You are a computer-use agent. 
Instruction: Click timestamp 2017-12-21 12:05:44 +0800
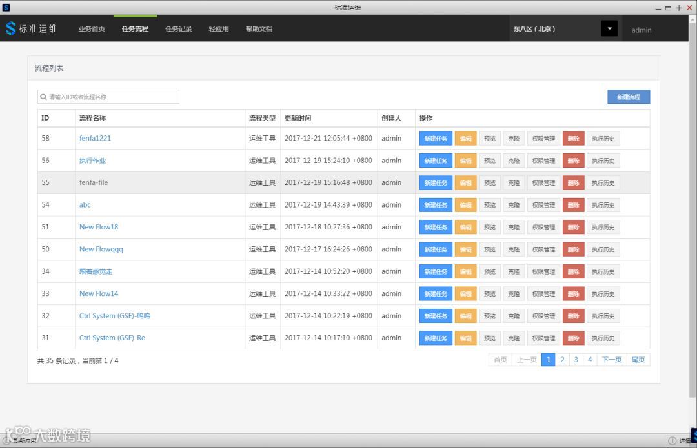pyautogui.click(x=328, y=138)
